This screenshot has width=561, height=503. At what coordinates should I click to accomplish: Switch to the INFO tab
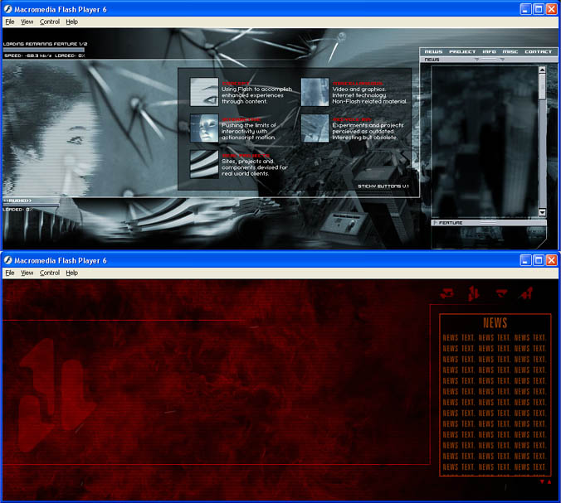tap(489, 52)
